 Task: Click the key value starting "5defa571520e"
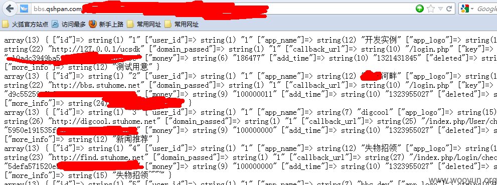click(x=74, y=166)
